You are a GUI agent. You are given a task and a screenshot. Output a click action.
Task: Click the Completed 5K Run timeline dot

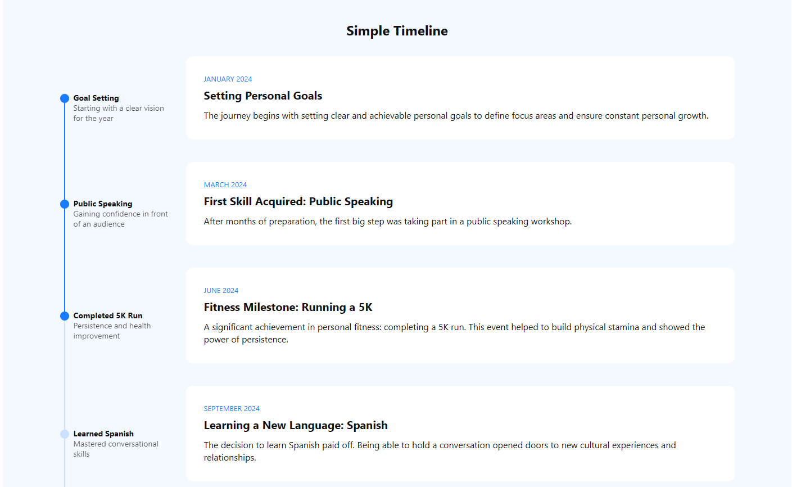coord(65,316)
